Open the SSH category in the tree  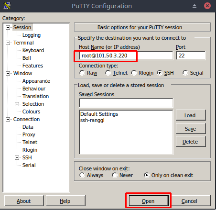[x=27, y=157]
